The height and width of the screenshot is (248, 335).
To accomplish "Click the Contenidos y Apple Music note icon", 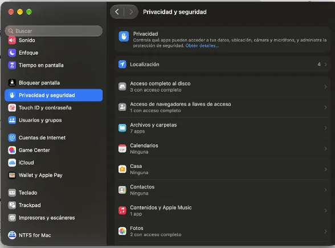I will (122, 210).
